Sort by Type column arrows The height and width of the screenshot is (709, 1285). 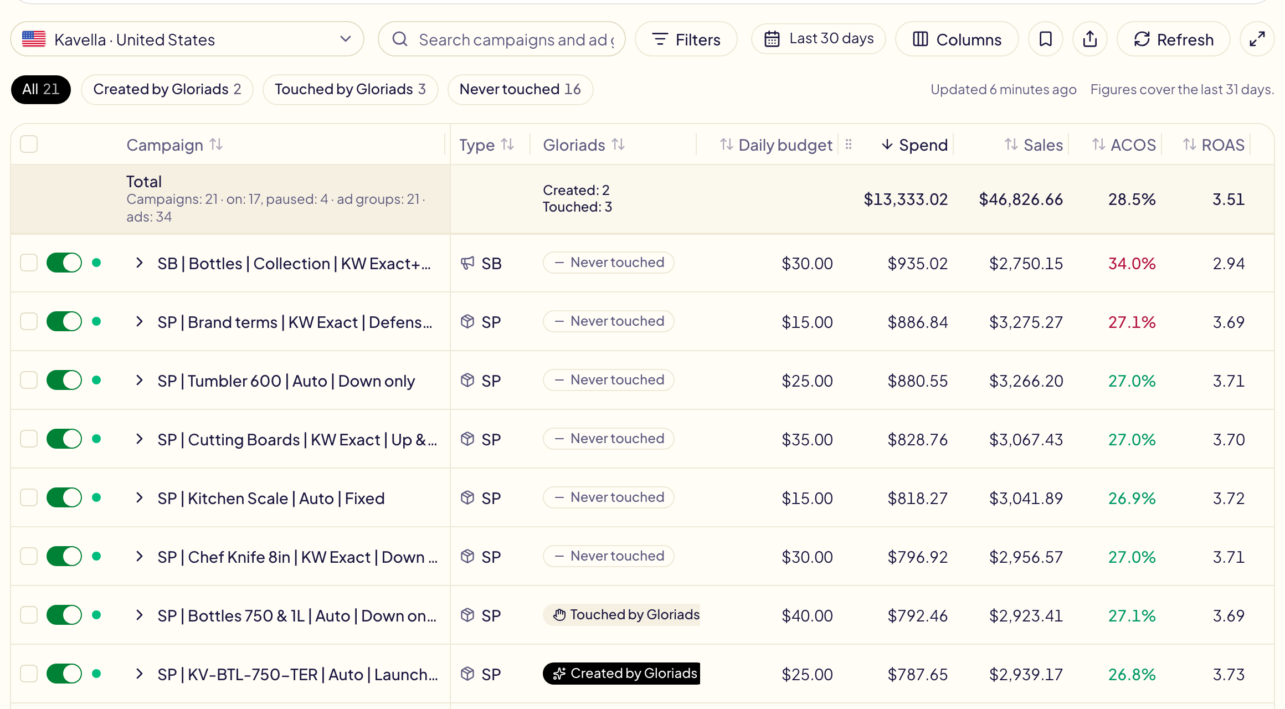tap(507, 145)
